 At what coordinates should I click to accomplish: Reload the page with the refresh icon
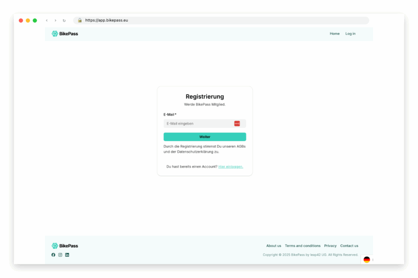(x=64, y=20)
